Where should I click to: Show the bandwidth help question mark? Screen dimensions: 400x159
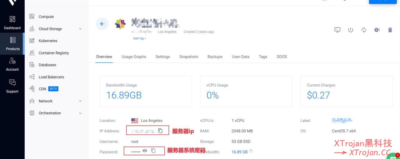(251, 151)
